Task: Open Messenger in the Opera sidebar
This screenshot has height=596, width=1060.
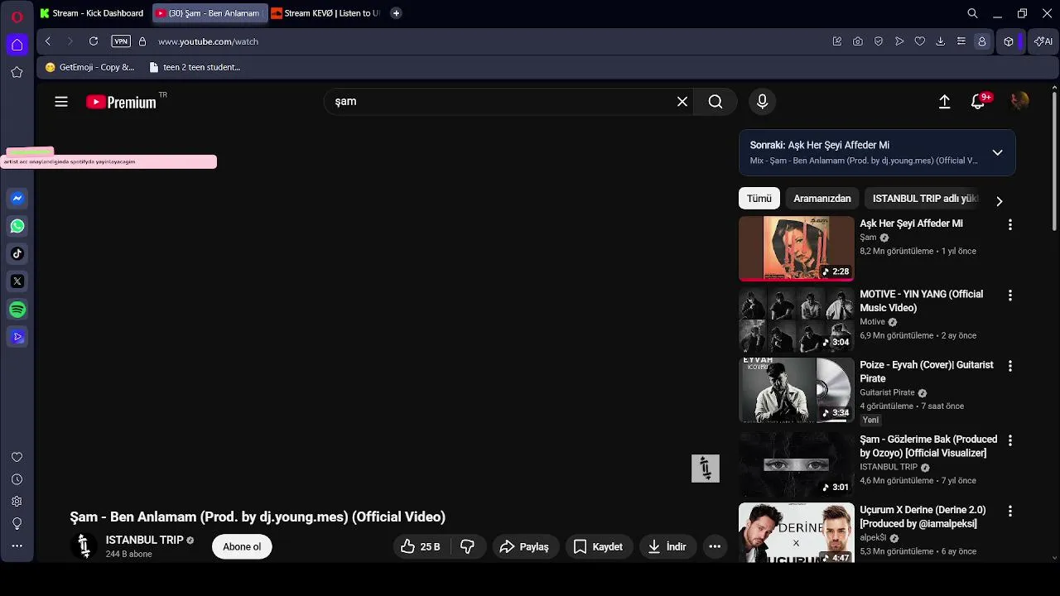Action: tap(17, 199)
